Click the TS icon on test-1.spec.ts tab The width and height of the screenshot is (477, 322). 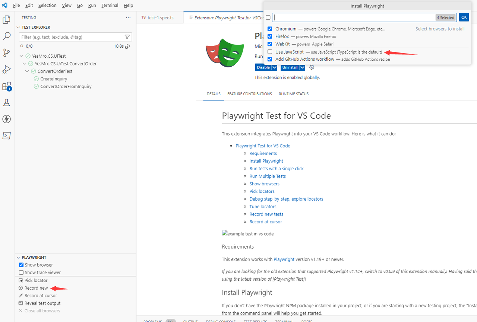tap(143, 17)
